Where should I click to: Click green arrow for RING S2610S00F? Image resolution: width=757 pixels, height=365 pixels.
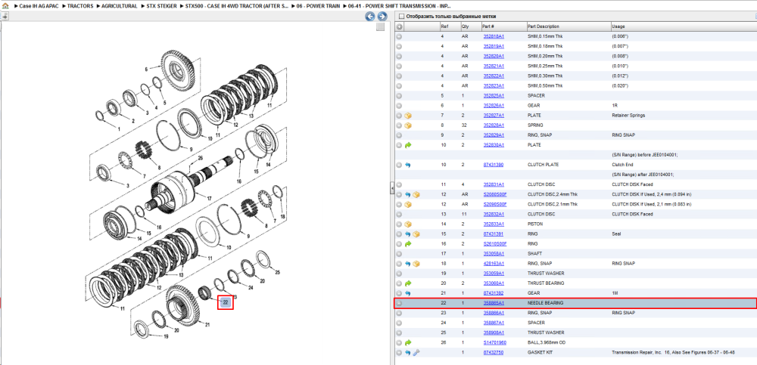[x=409, y=244]
